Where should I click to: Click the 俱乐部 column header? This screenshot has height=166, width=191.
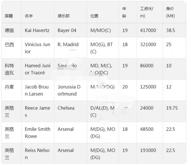pyautogui.click(x=64, y=16)
